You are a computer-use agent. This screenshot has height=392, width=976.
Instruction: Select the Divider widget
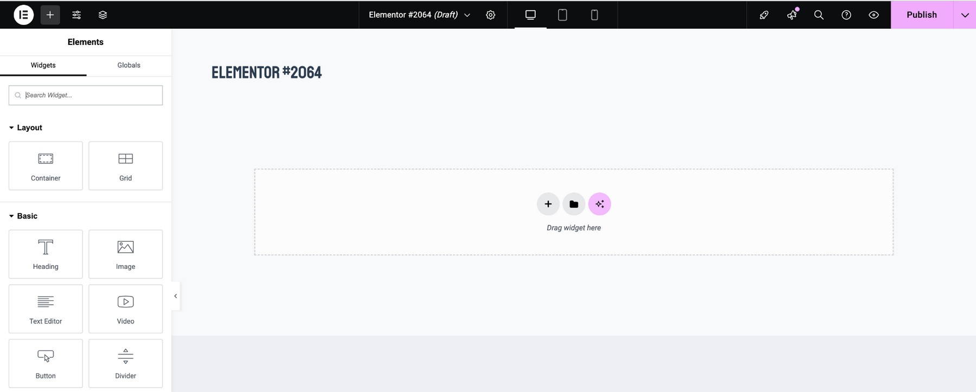[x=126, y=364]
